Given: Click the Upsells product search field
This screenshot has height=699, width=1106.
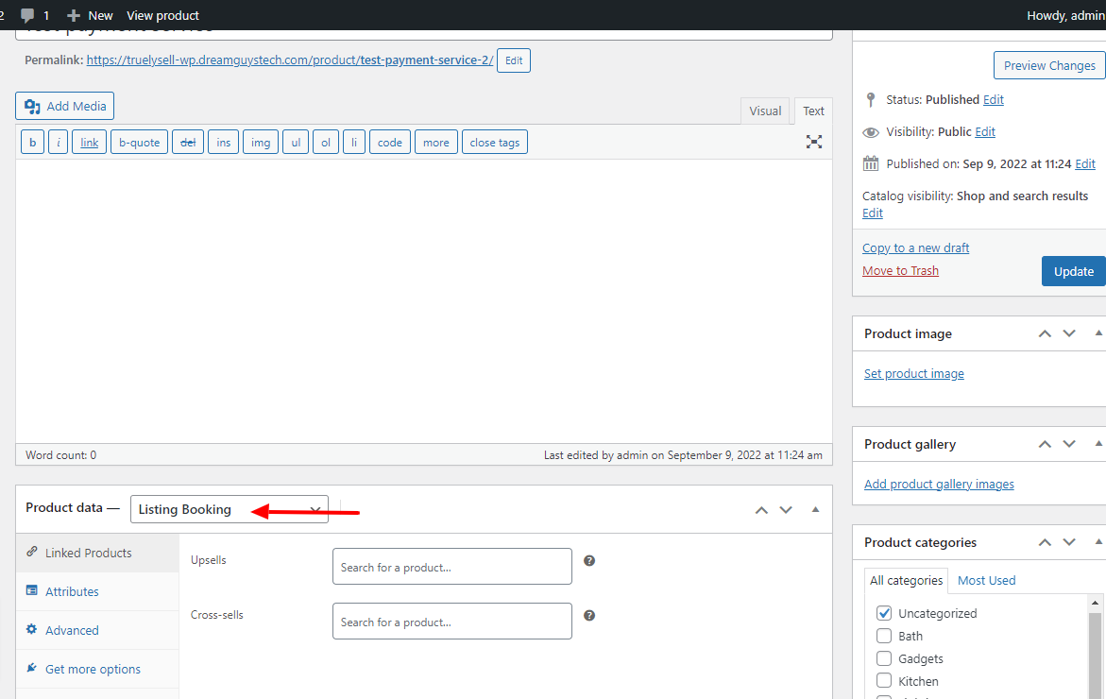Looking at the screenshot, I should coord(451,567).
